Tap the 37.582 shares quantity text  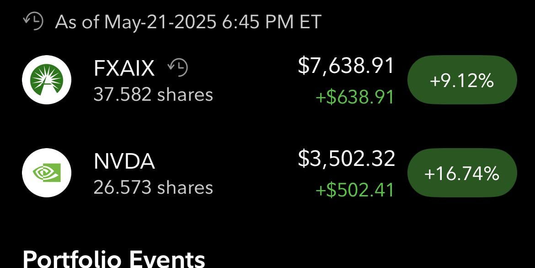153,95
